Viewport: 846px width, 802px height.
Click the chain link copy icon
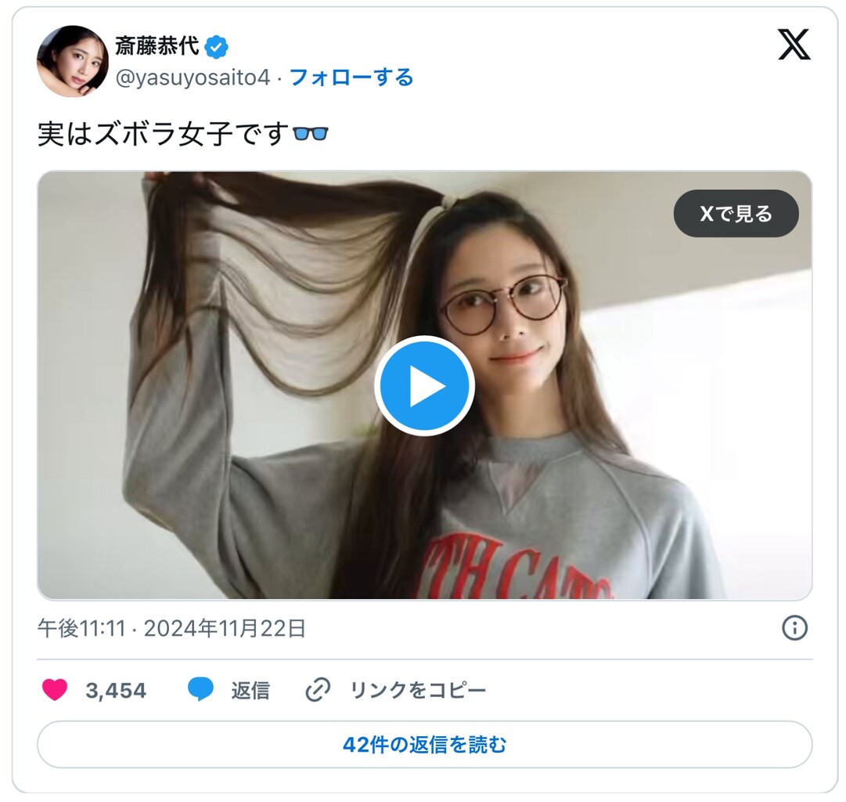pos(318,690)
